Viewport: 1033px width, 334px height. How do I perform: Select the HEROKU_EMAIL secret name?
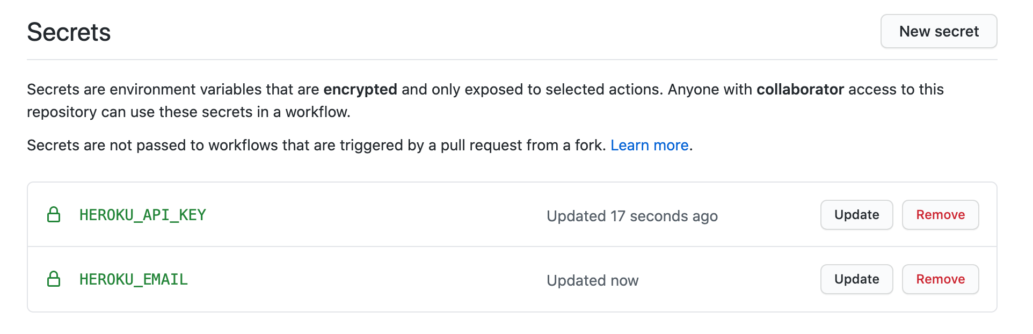click(x=134, y=279)
